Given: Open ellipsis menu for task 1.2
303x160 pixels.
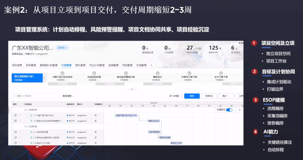Looking at the screenshot, I should click(20, 121).
